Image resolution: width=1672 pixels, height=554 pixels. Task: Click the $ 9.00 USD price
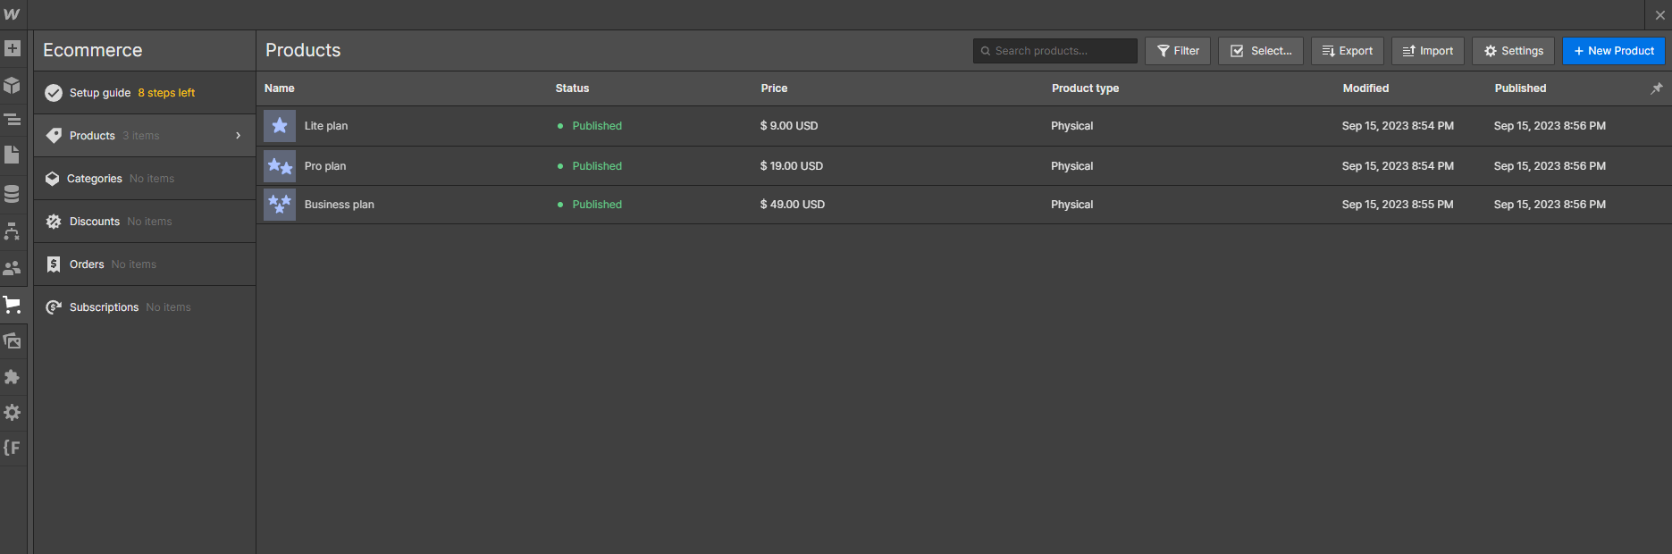(x=789, y=126)
